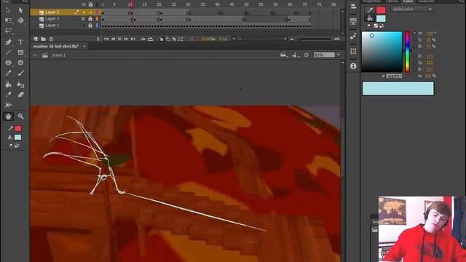
Task: Toggle the lock on Layer 3
Action: 90,19
